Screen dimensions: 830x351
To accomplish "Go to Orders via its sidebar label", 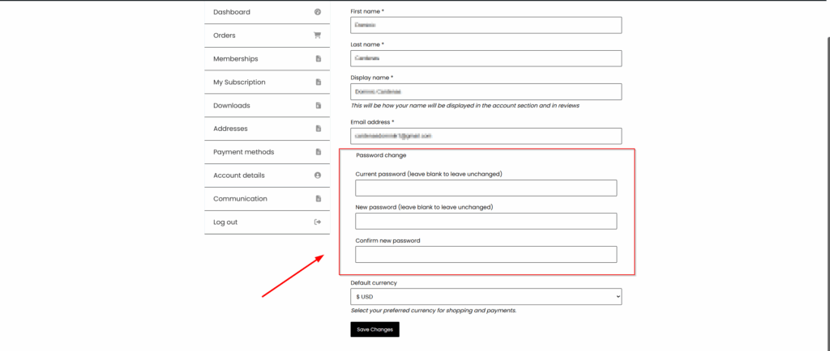I will [225, 36].
